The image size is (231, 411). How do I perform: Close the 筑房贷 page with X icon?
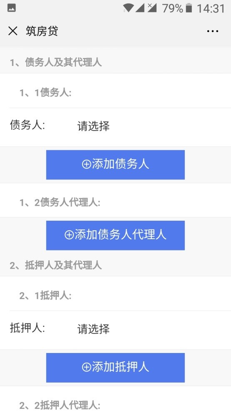coord(13,31)
